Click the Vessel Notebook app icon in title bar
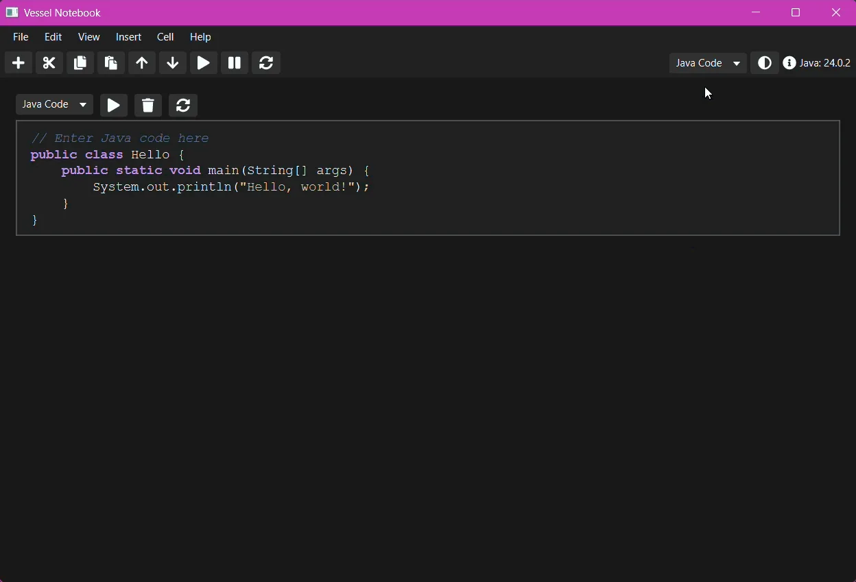This screenshot has width=856, height=582. coord(12,12)
